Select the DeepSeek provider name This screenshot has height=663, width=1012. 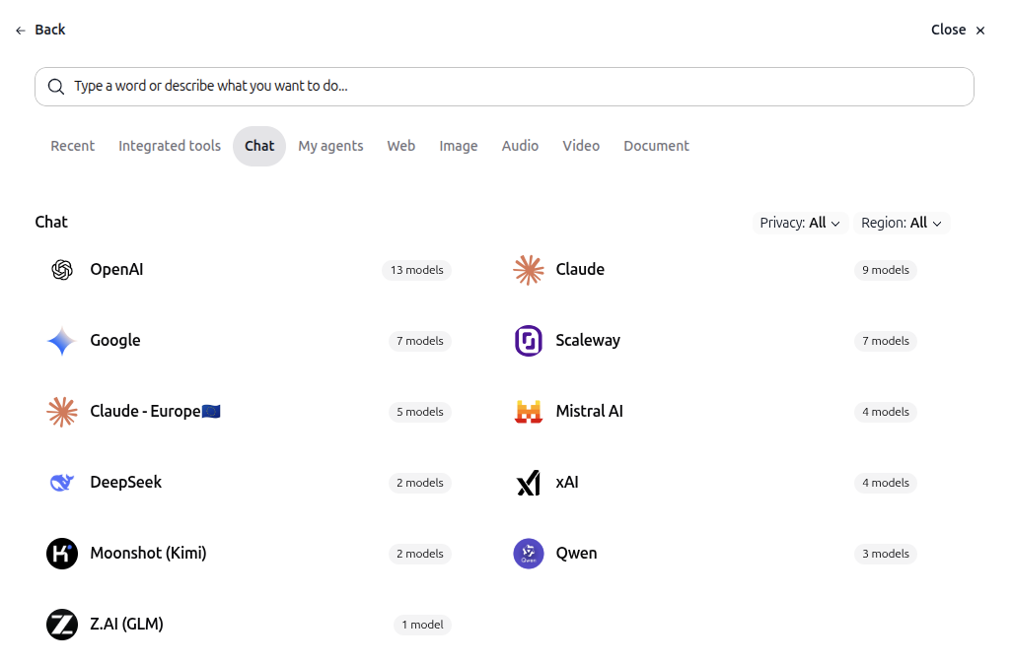(126, 482)
